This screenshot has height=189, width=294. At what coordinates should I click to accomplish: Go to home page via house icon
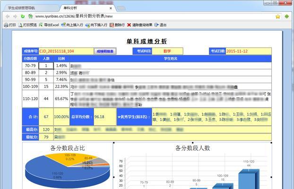[x=30, y=17]
